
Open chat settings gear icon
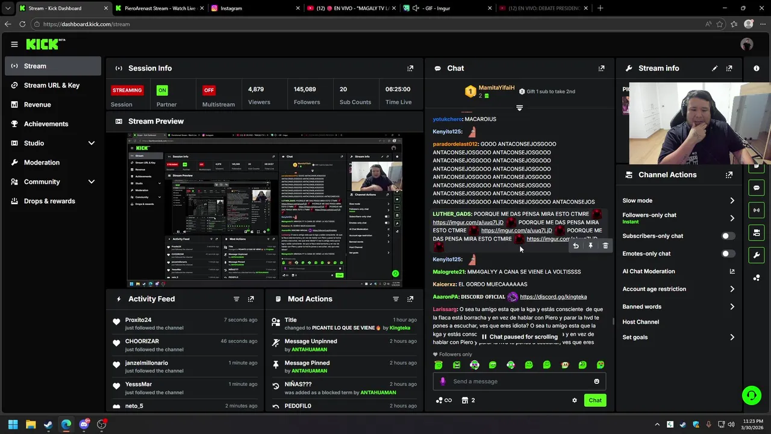tap(575, 400)
